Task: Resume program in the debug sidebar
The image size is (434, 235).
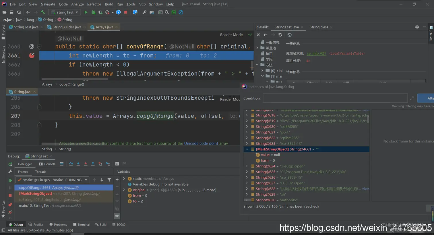Action: (10, 180)
